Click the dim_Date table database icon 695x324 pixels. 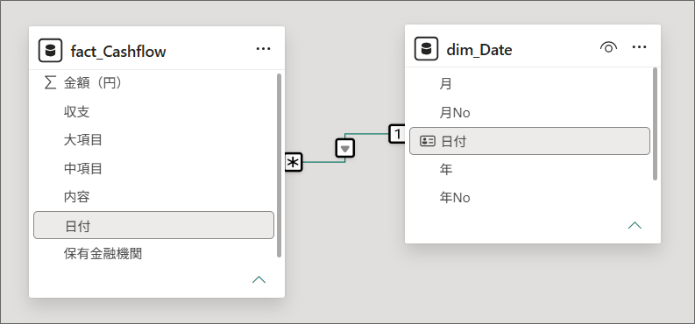coord(426,49)
